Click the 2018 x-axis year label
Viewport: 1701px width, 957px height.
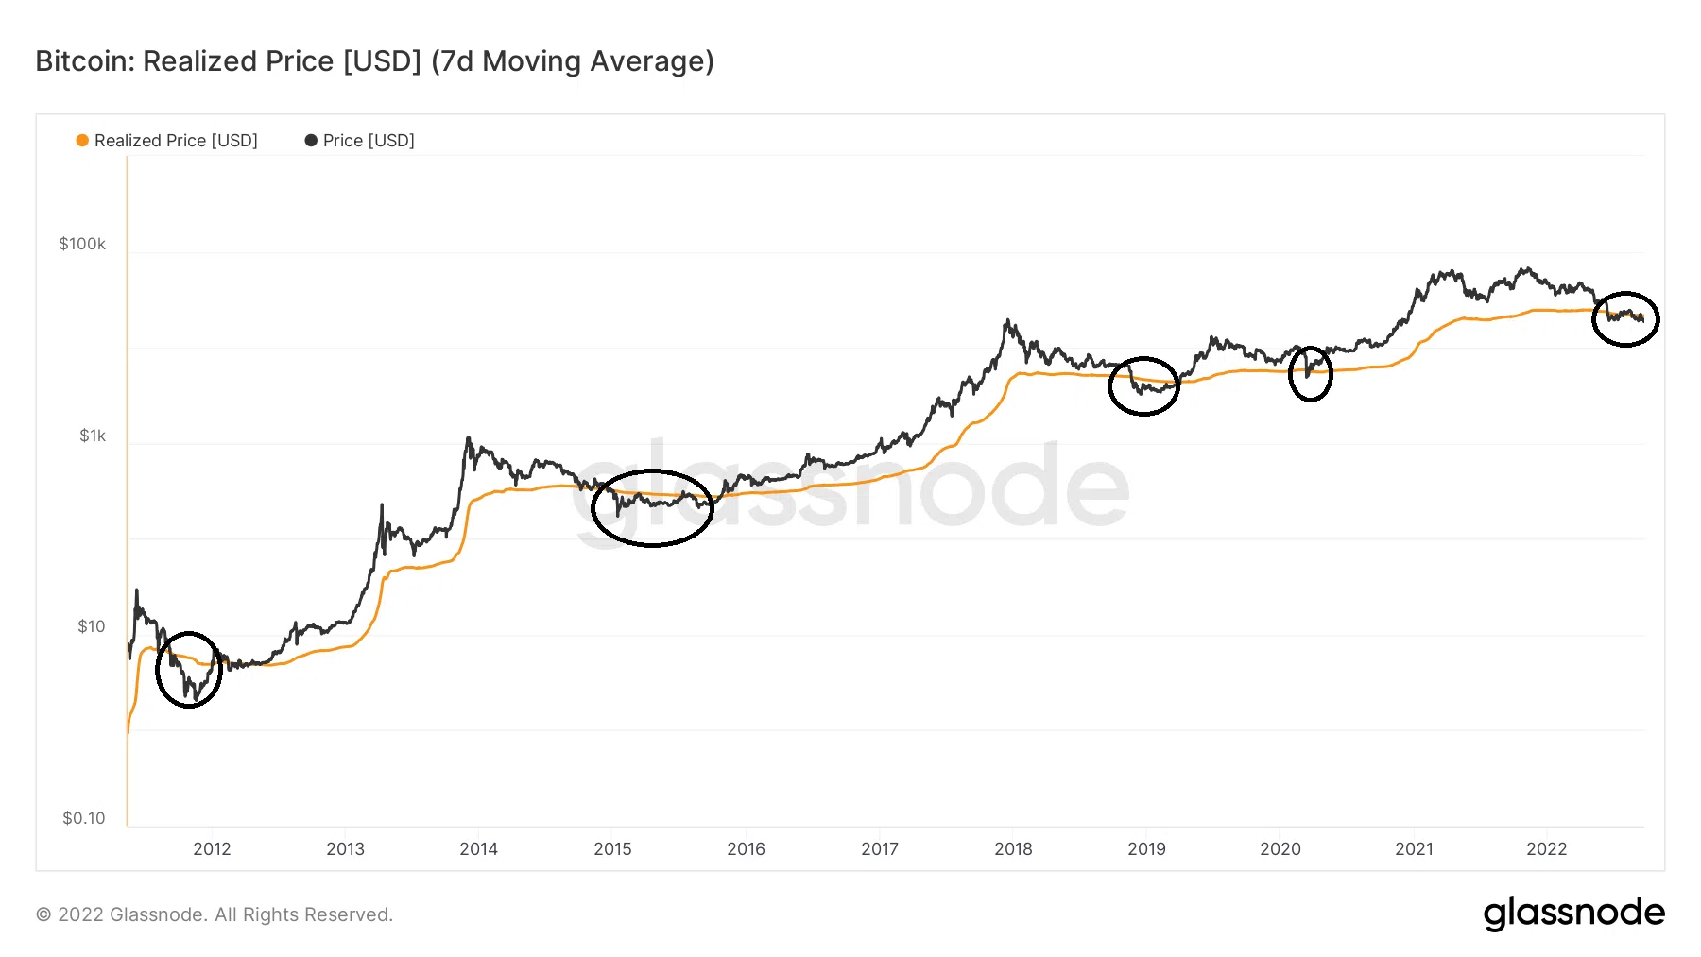click(x=1013, y=849)
